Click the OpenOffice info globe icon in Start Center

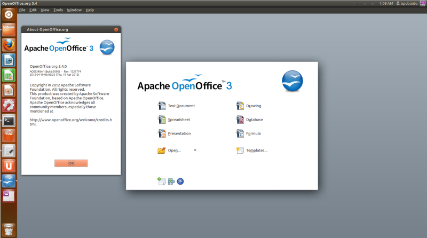click(x=180, y=181)
